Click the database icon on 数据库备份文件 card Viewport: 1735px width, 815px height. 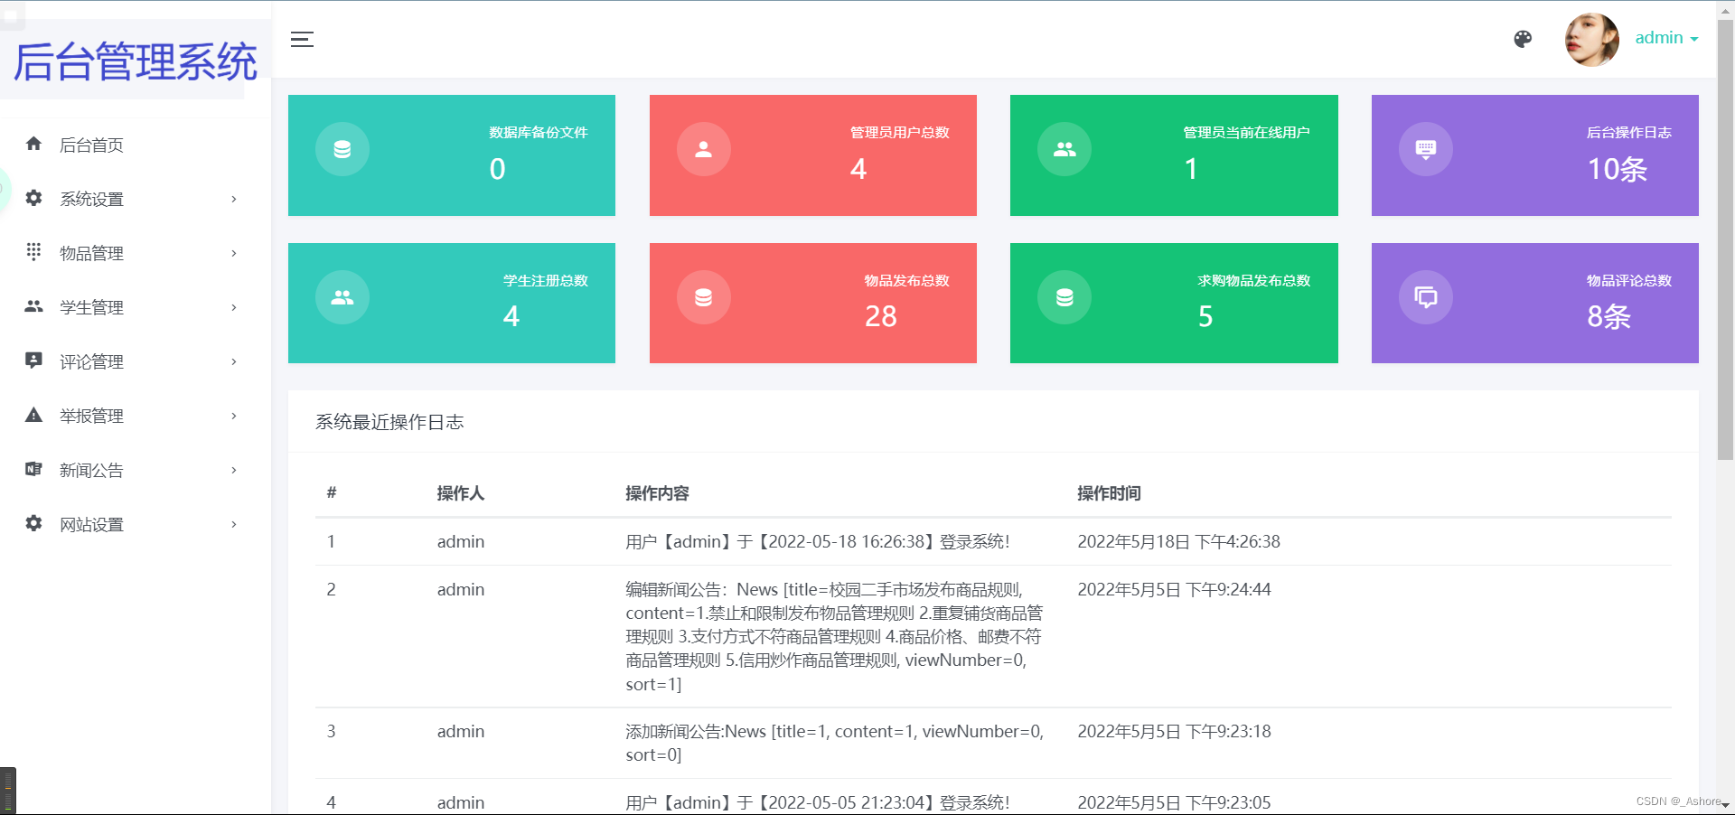coord(342,148)
